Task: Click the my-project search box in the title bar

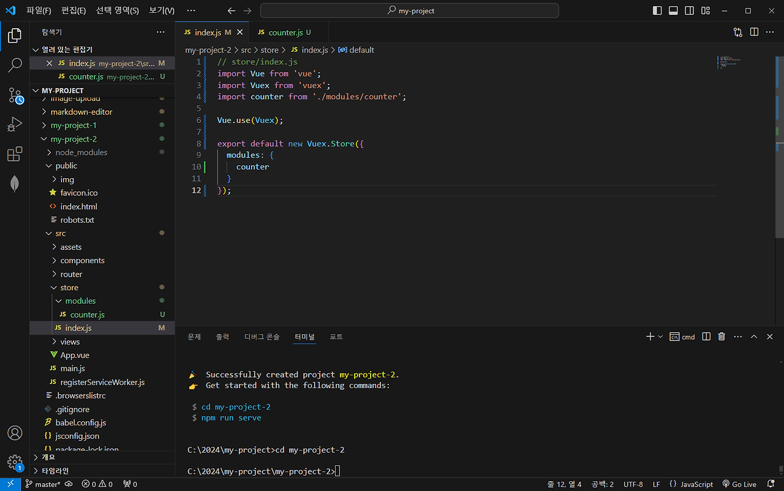Action: 410,10
